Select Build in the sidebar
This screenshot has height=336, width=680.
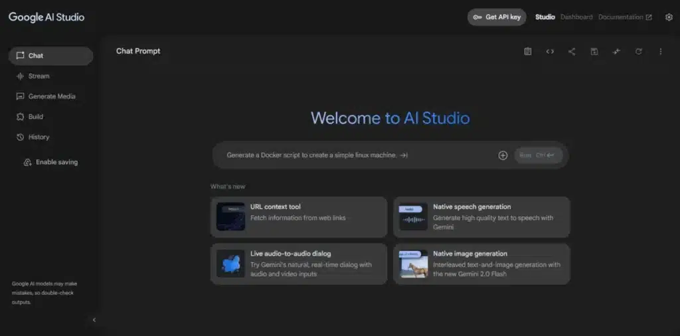(50, 117)
